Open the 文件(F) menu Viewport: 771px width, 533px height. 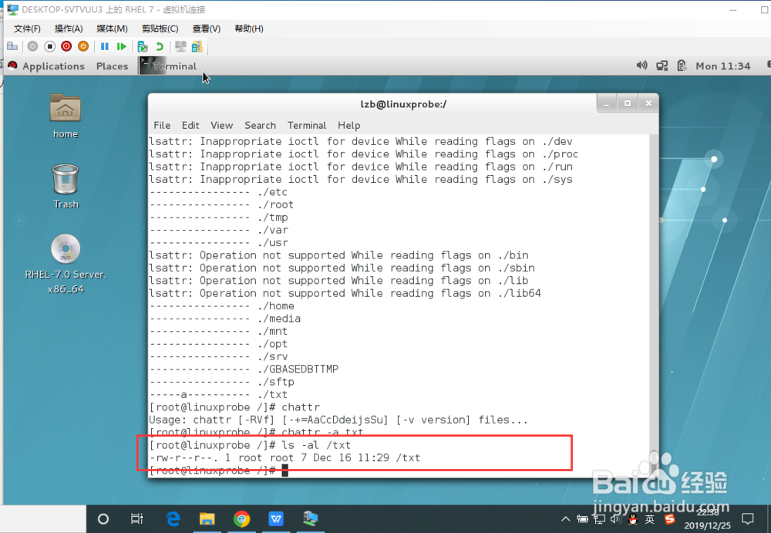(27, 29)
